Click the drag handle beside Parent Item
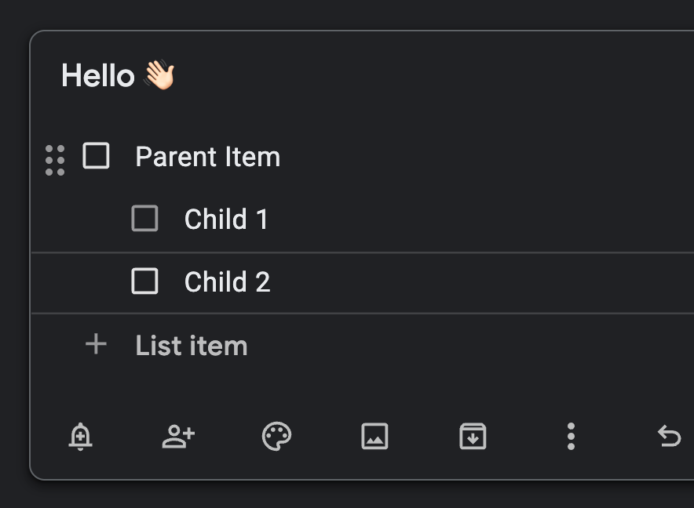 click(x=55, y=160)
